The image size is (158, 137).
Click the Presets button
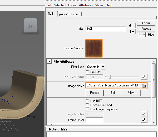146,29
